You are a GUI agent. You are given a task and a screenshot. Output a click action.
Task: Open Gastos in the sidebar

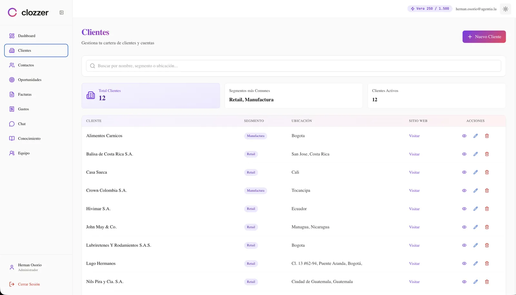[x=36, y=109]
